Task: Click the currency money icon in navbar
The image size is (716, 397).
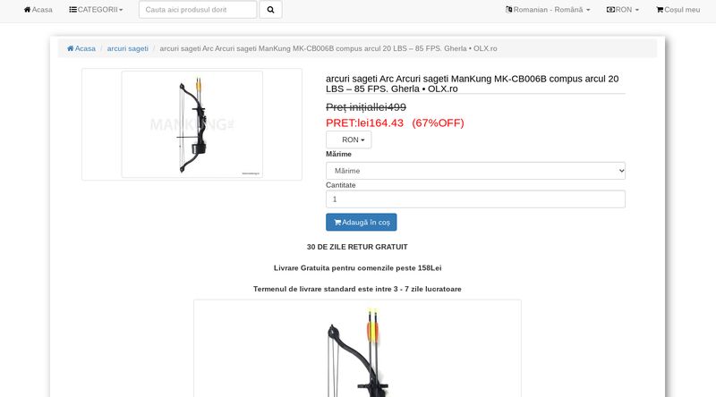Action: click(610, 10)
